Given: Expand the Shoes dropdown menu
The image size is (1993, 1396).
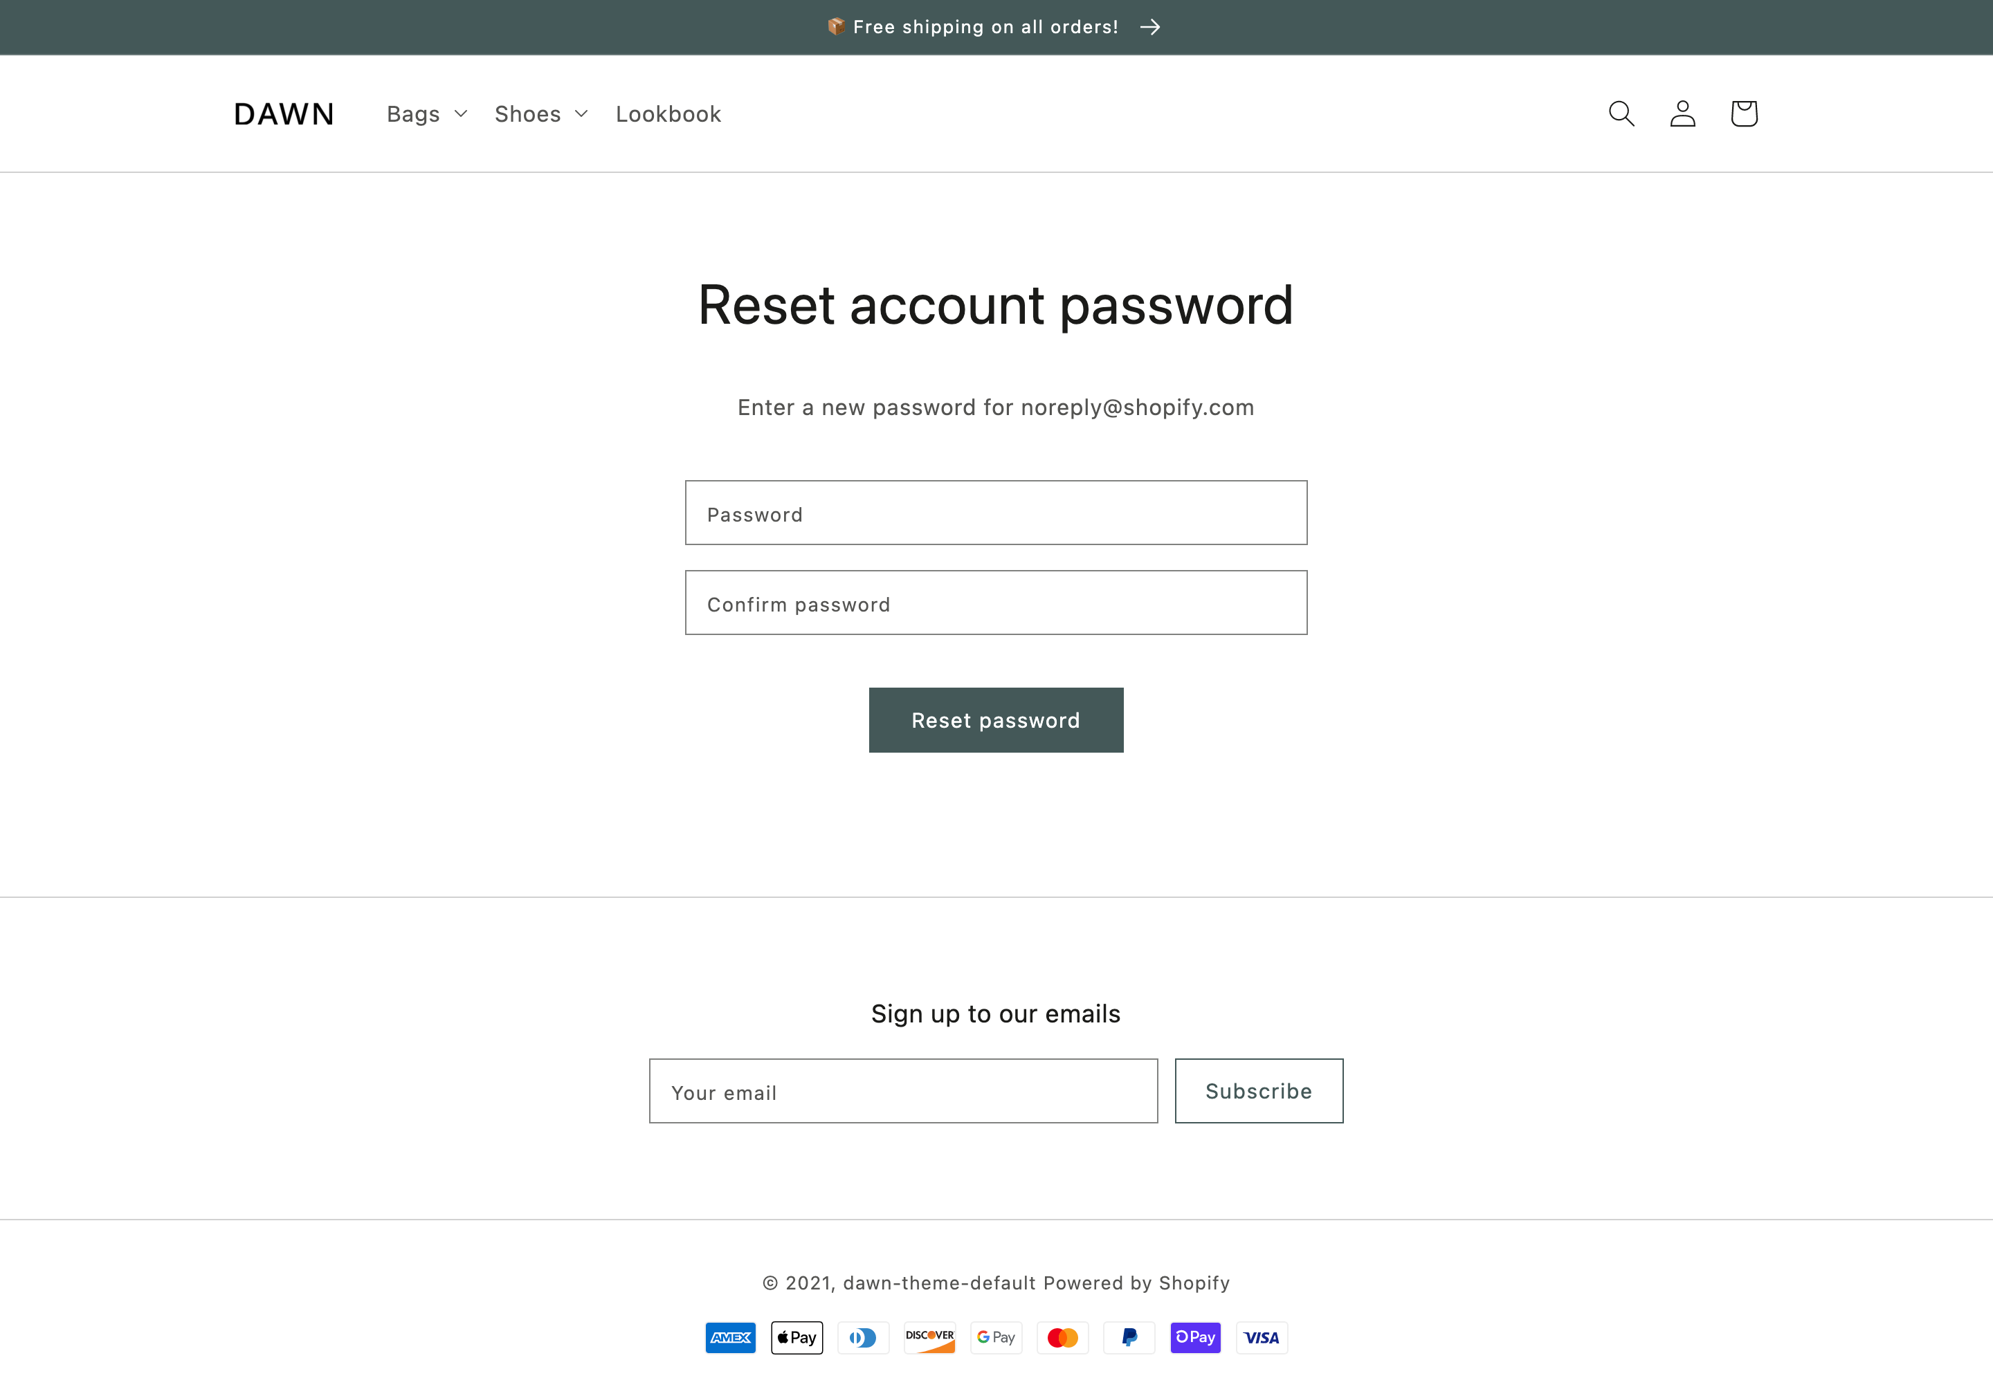Looking at the screenshot, I should coord(540,113).
